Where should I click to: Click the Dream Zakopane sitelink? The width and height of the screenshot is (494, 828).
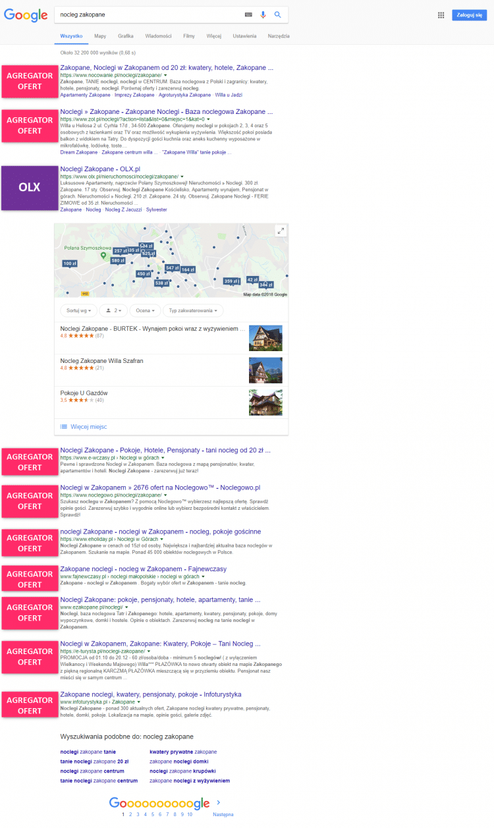point(79,152)
